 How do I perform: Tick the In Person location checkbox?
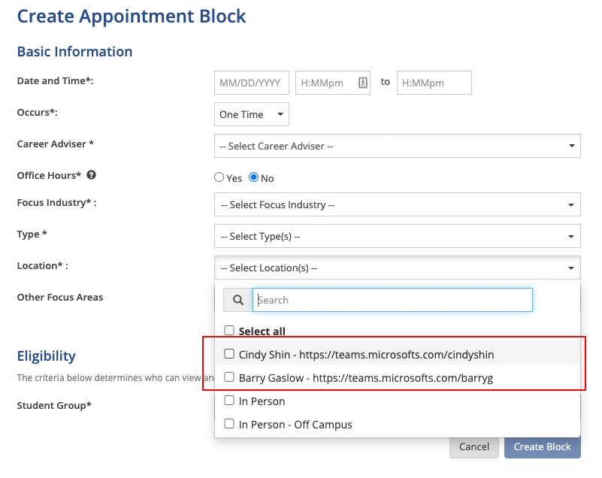point(229,401)
